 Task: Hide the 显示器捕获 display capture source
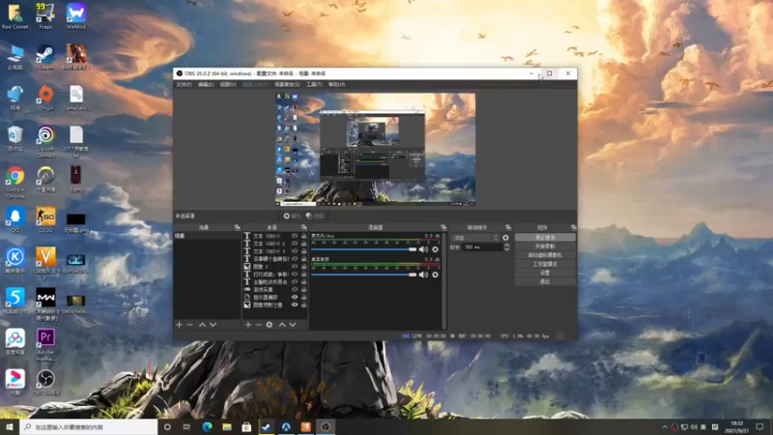pos(295,298)
